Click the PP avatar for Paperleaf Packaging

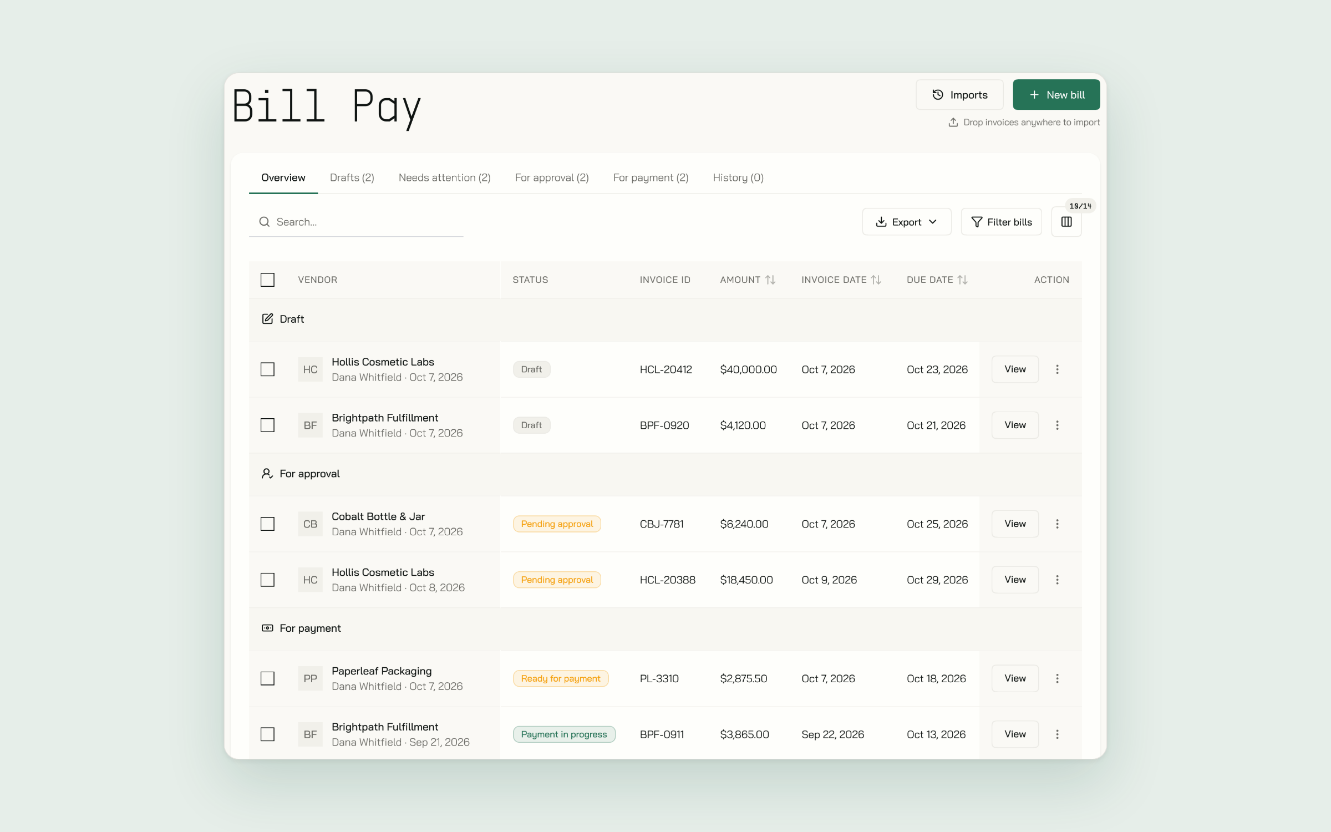click(x=310, y=678)
